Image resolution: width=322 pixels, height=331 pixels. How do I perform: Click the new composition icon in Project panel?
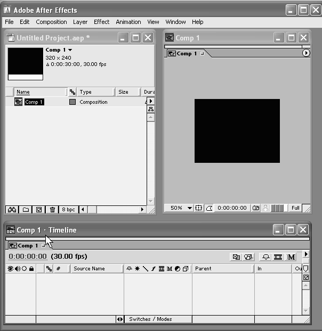(38, 210)
